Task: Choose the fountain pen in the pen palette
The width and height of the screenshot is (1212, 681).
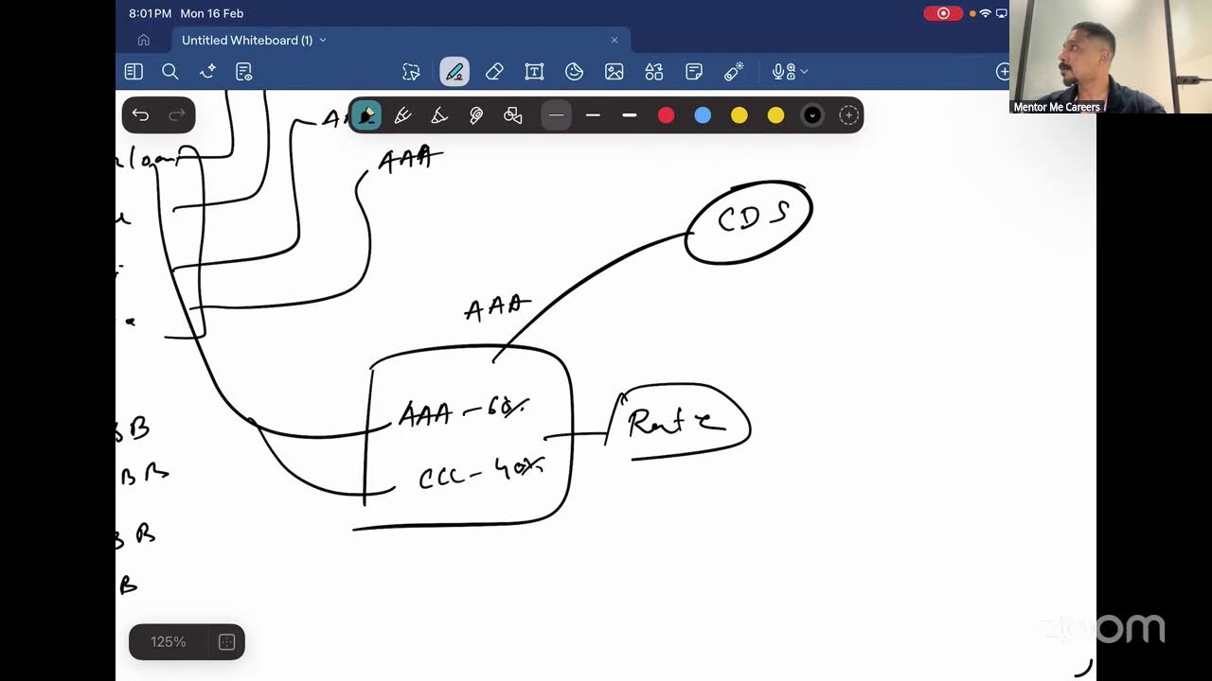Action: coord(366,115)
